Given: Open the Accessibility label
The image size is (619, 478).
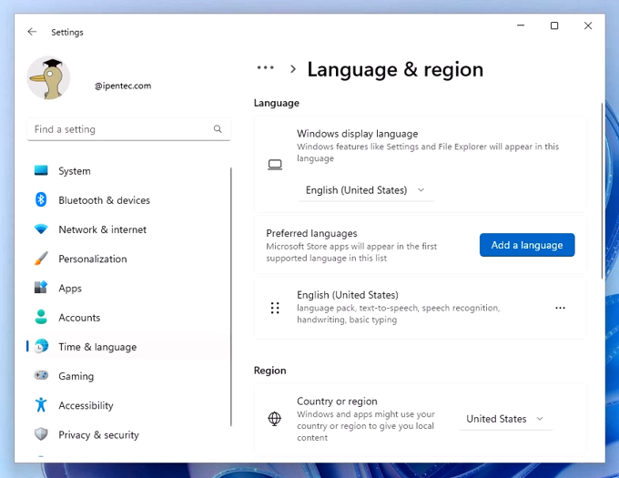Looking at the screenshot, I should (x=86, y=405).
